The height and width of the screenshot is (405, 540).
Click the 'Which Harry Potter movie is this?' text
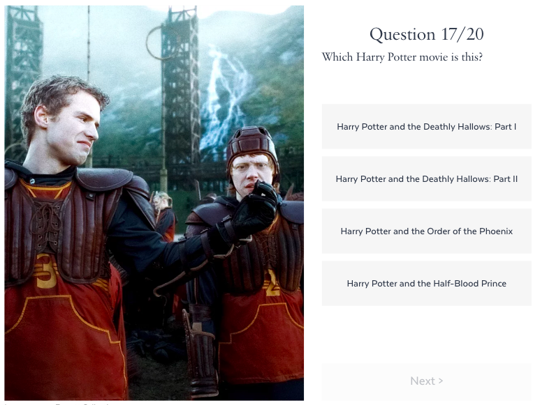point(402,57)
